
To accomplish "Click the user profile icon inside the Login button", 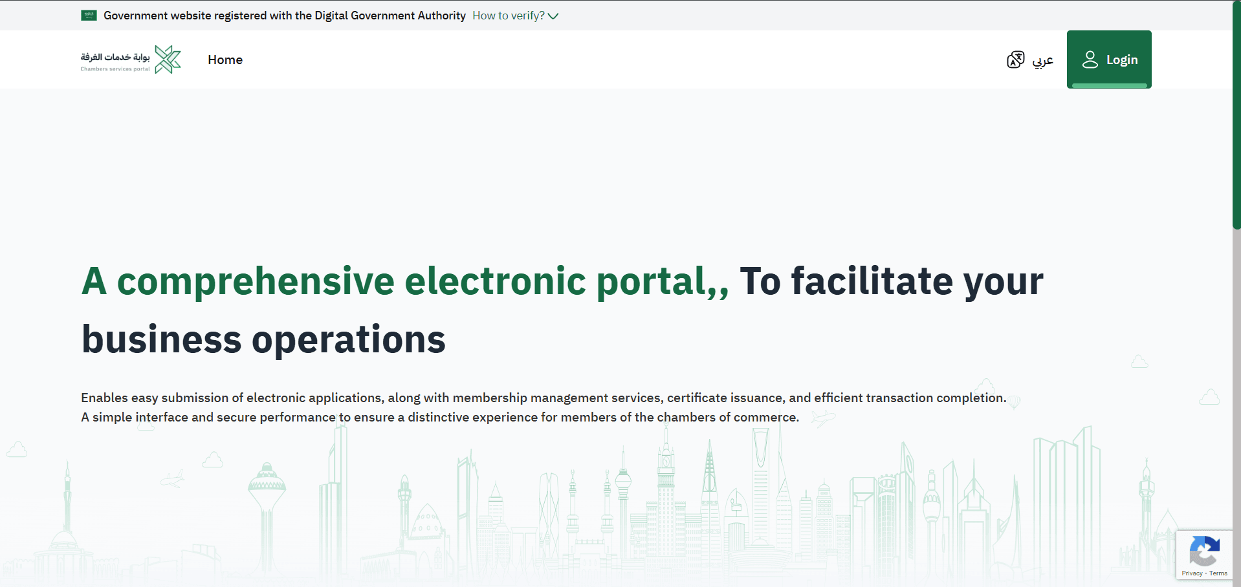I will (x=1091, y=59).
